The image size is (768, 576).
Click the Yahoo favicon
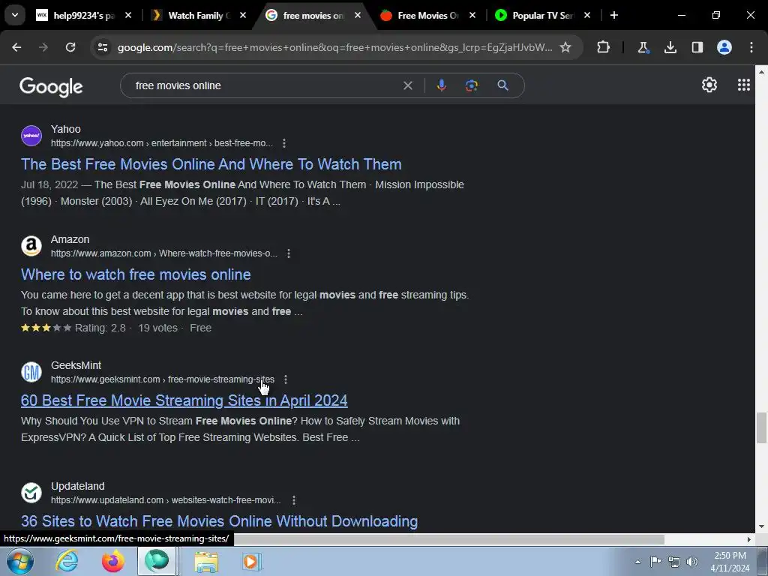tap(31, 136)
